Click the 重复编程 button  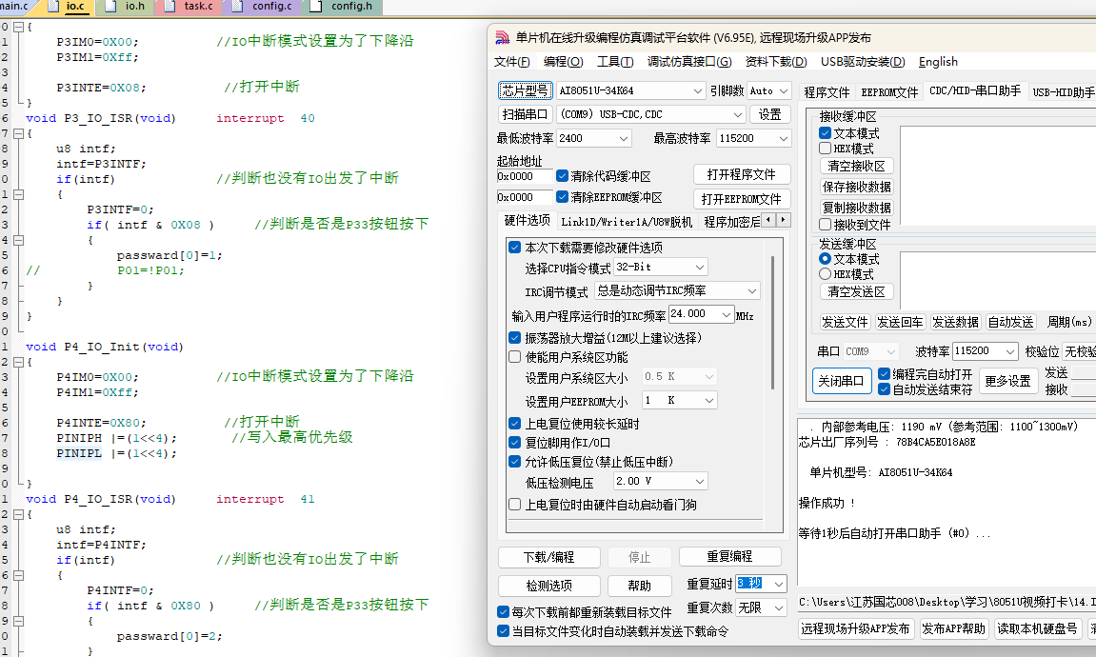coord(729,556)
